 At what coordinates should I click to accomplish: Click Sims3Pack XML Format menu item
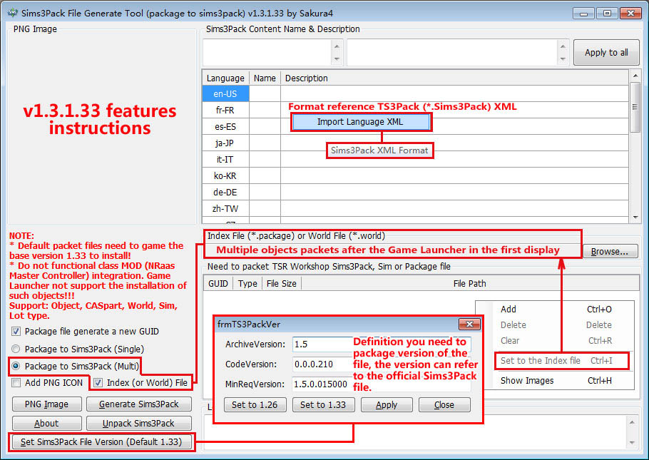379,150
